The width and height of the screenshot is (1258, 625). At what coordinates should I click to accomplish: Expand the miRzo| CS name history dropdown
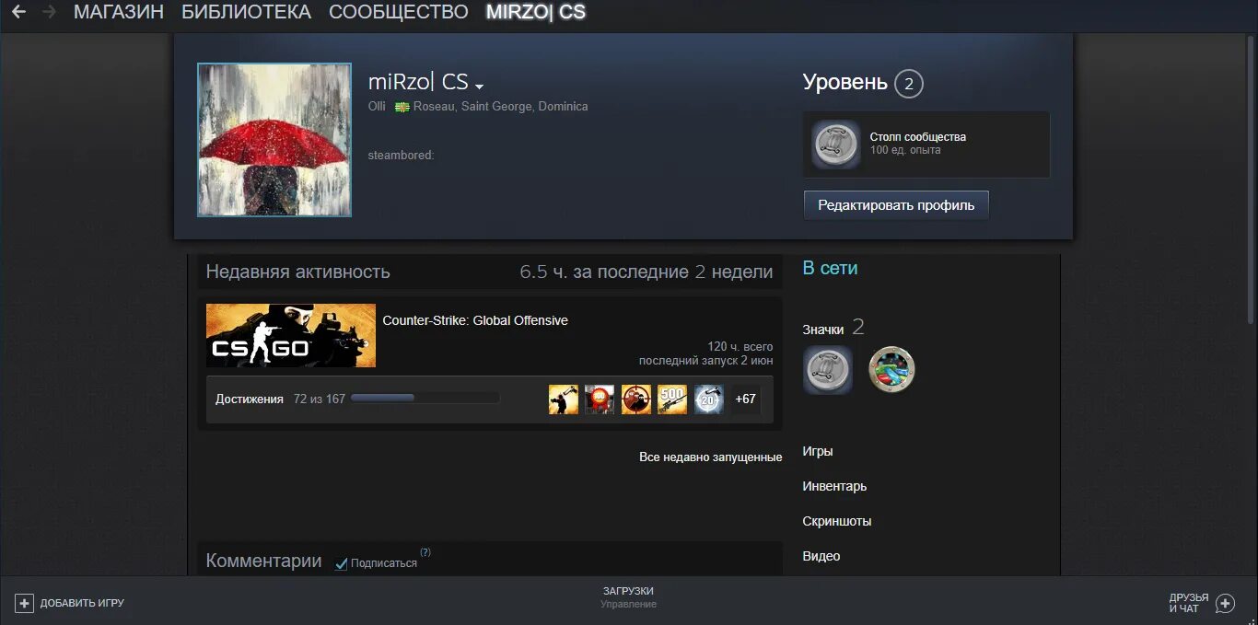click(480, 87)
